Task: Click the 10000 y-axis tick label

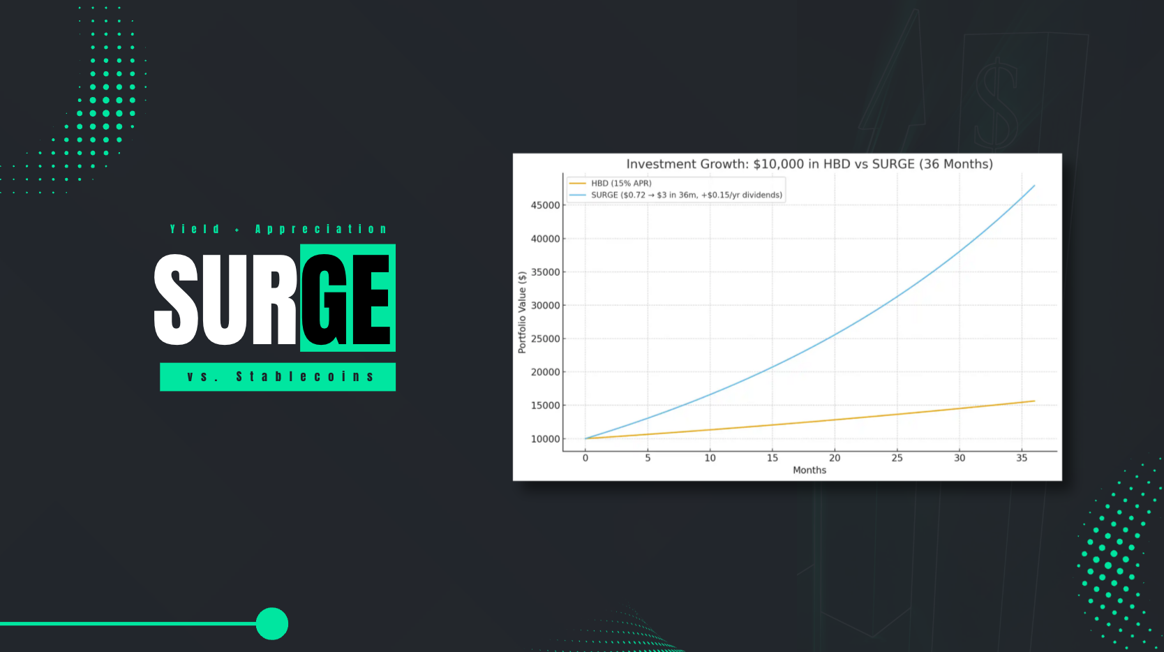Action: pos(545,439)
